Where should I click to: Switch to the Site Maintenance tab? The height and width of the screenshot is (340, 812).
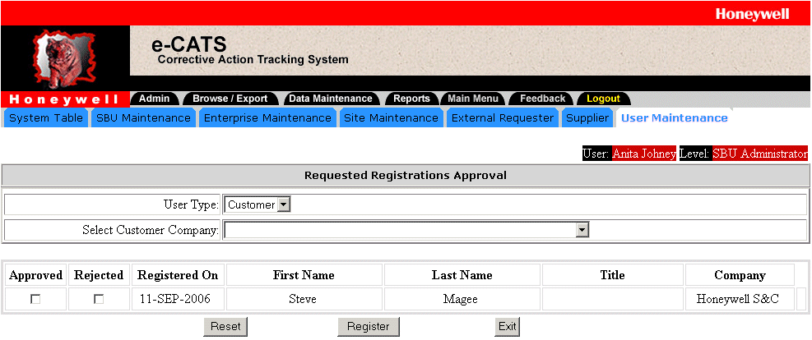(391, 117)
